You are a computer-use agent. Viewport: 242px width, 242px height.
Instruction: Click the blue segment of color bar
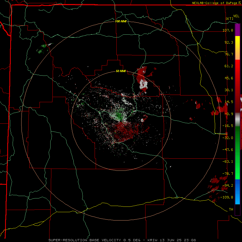click(x=237, y=192)
